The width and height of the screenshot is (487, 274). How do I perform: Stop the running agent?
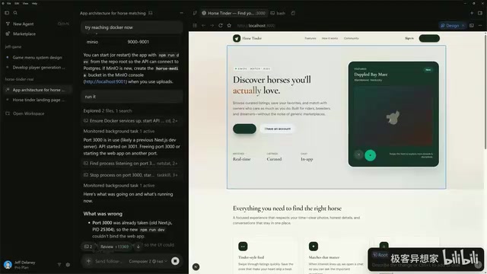click(175, 261)
